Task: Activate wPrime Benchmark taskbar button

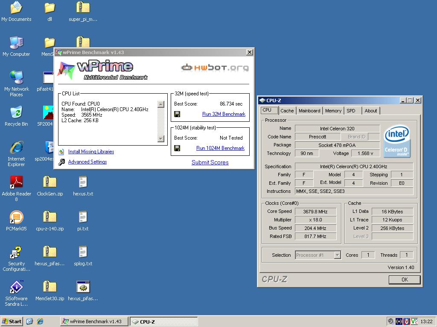Action: coord(94,321)
